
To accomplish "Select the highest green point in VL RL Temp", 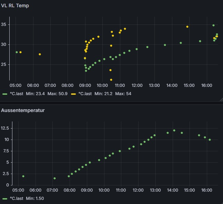I will click(x=213, y=25).
